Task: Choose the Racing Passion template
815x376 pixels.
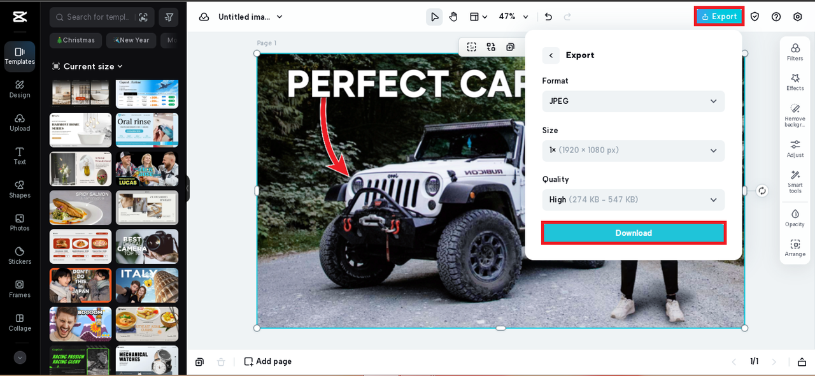Action: coord(80,361)
